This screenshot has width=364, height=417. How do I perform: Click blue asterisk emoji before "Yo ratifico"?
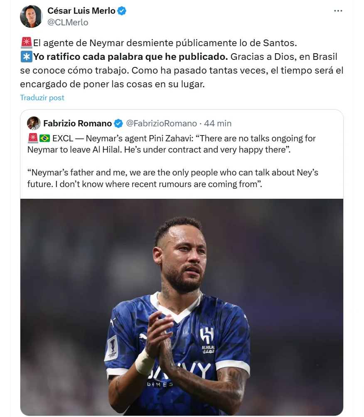26,57
